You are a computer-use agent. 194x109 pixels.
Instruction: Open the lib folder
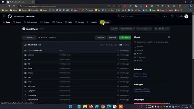29,64
